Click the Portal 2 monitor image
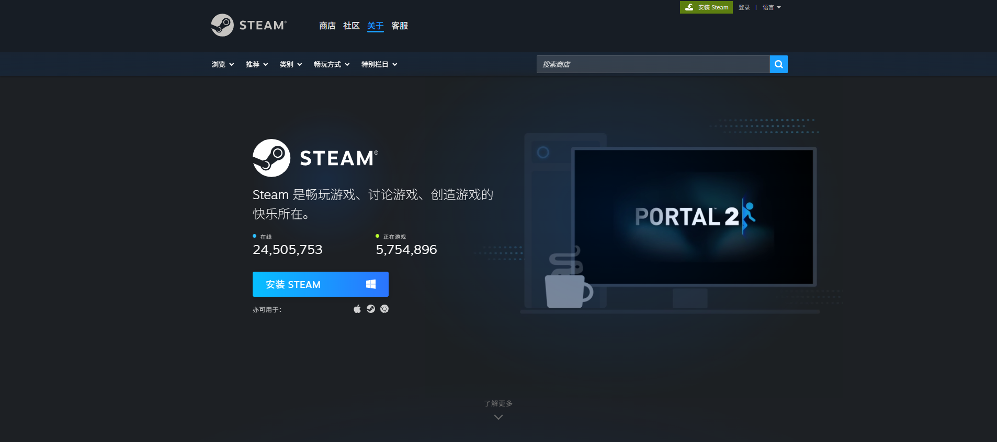Screen dimensions: 997x442 694,217
